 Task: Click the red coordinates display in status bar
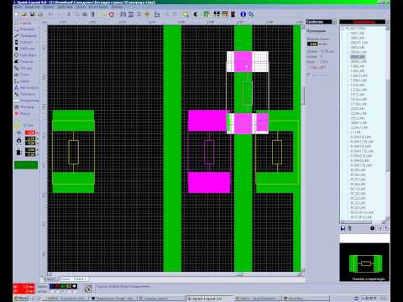coord(24,289)
